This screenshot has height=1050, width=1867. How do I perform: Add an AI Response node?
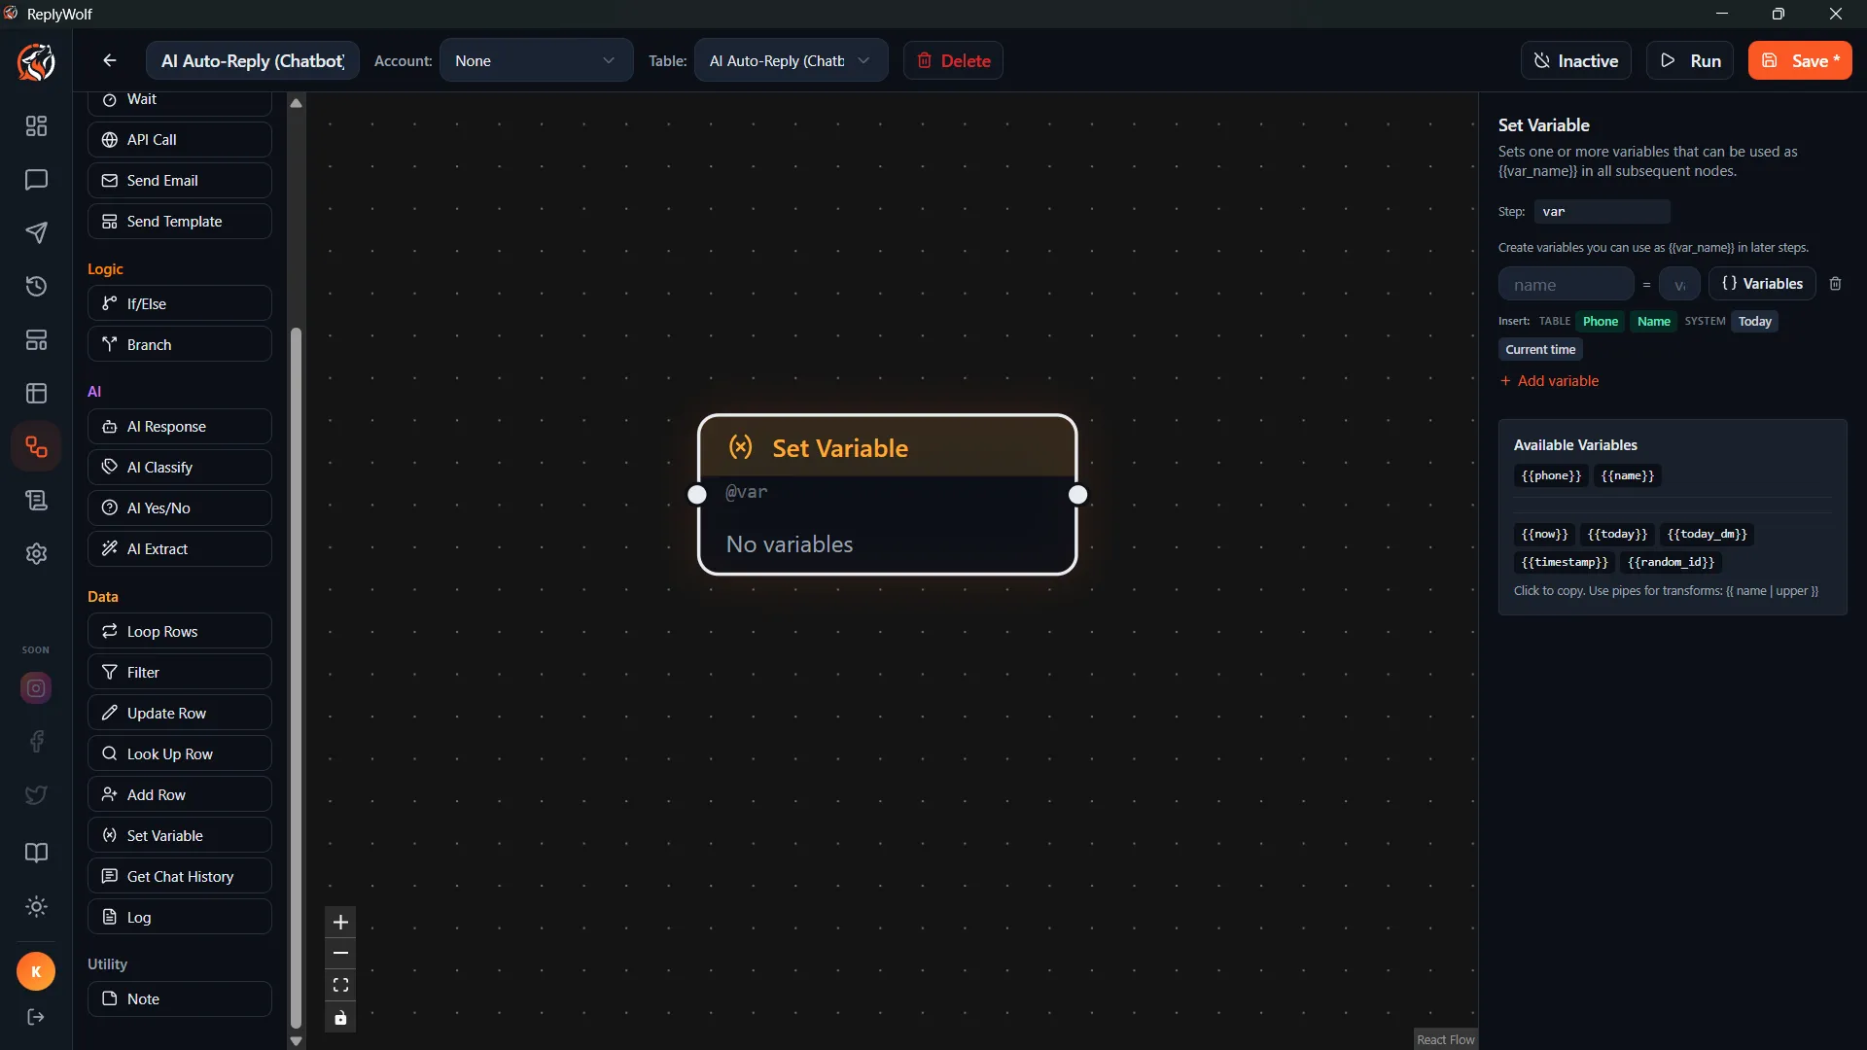[x=179, y=427]
